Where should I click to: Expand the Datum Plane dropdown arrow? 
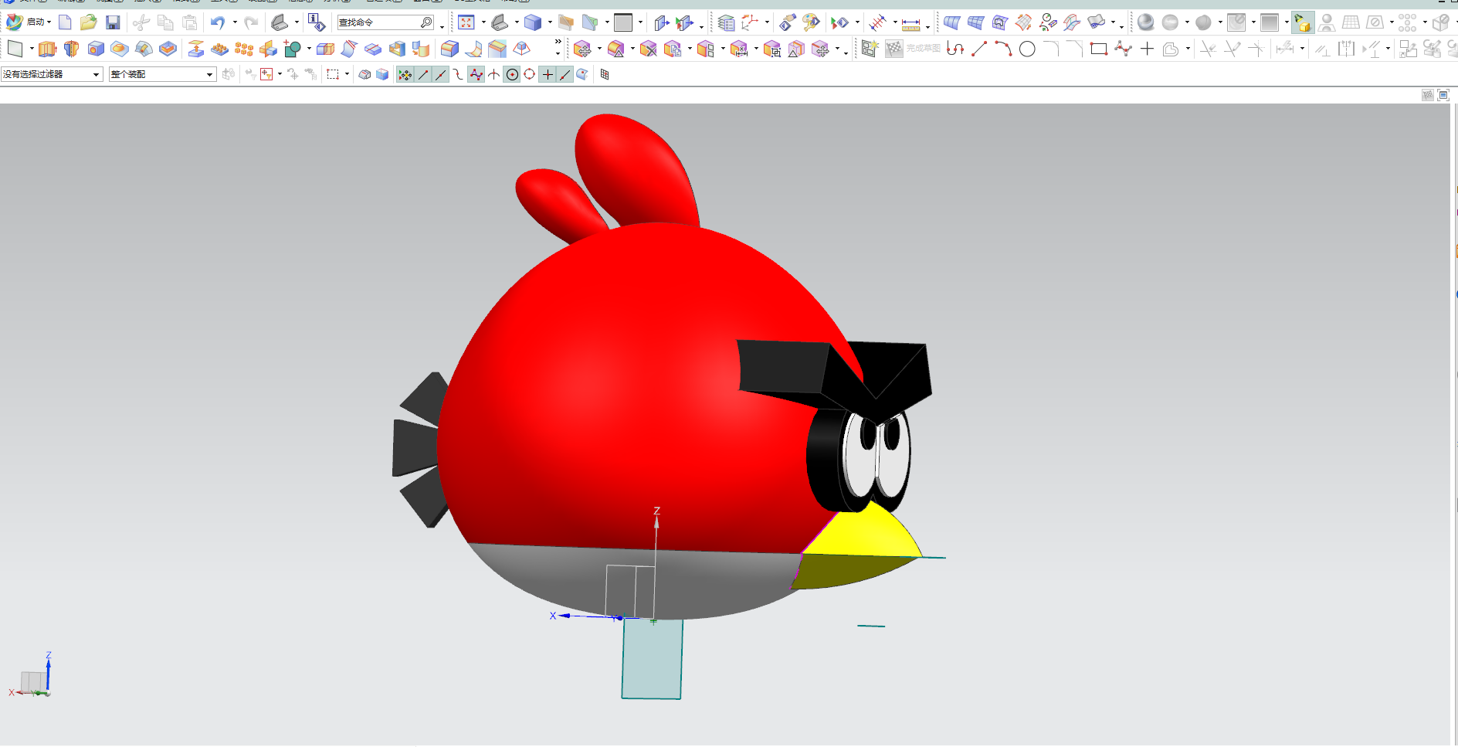31,49
